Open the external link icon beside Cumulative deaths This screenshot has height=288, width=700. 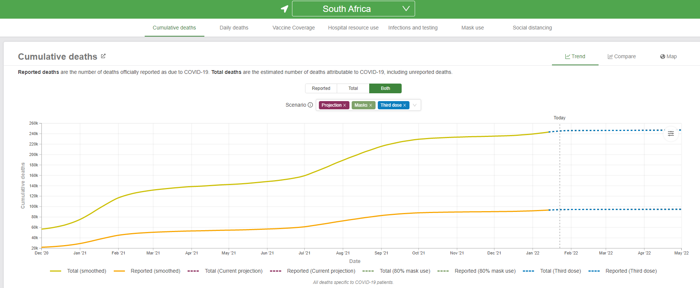click(103, 56)
